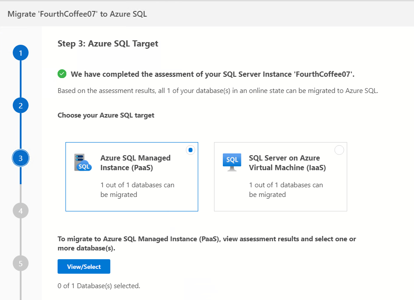Click the assessment completed message text

[x=213, y=74]
